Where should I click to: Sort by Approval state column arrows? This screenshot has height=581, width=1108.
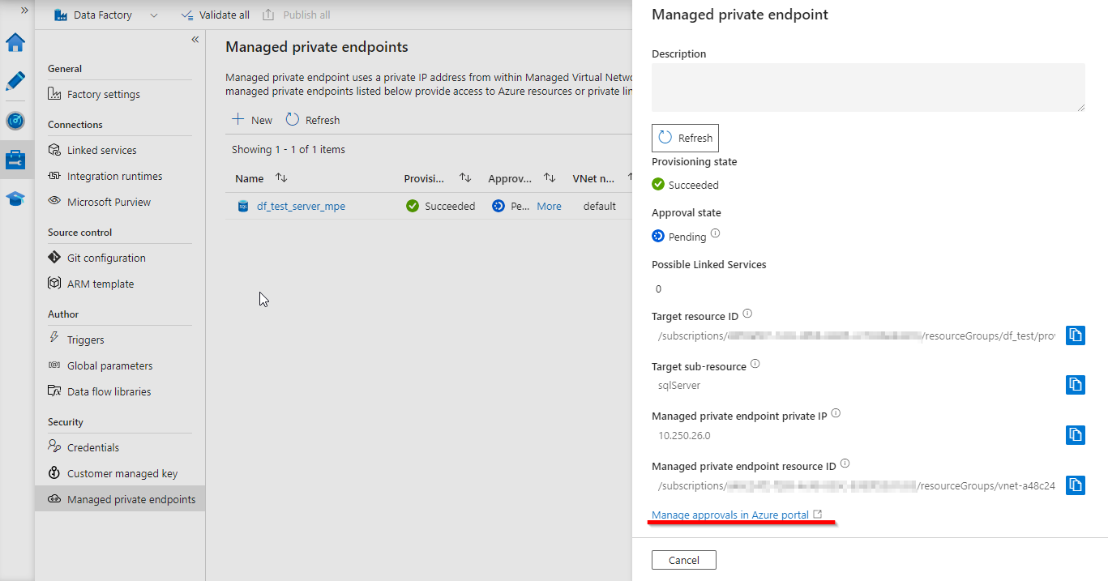[550, 178]
